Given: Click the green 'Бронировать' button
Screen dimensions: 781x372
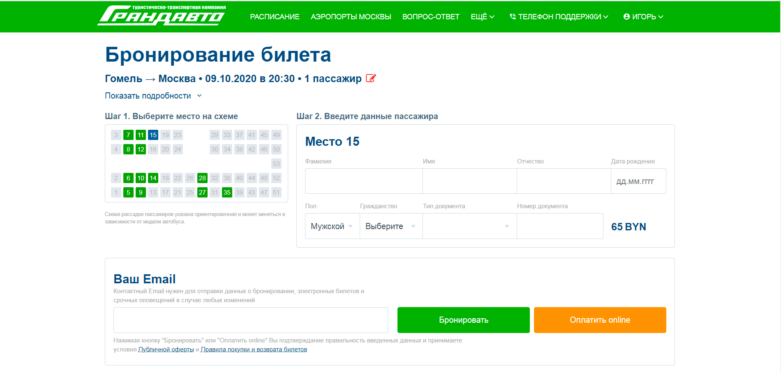Looking at the screenshot, I should coord(463,320).
